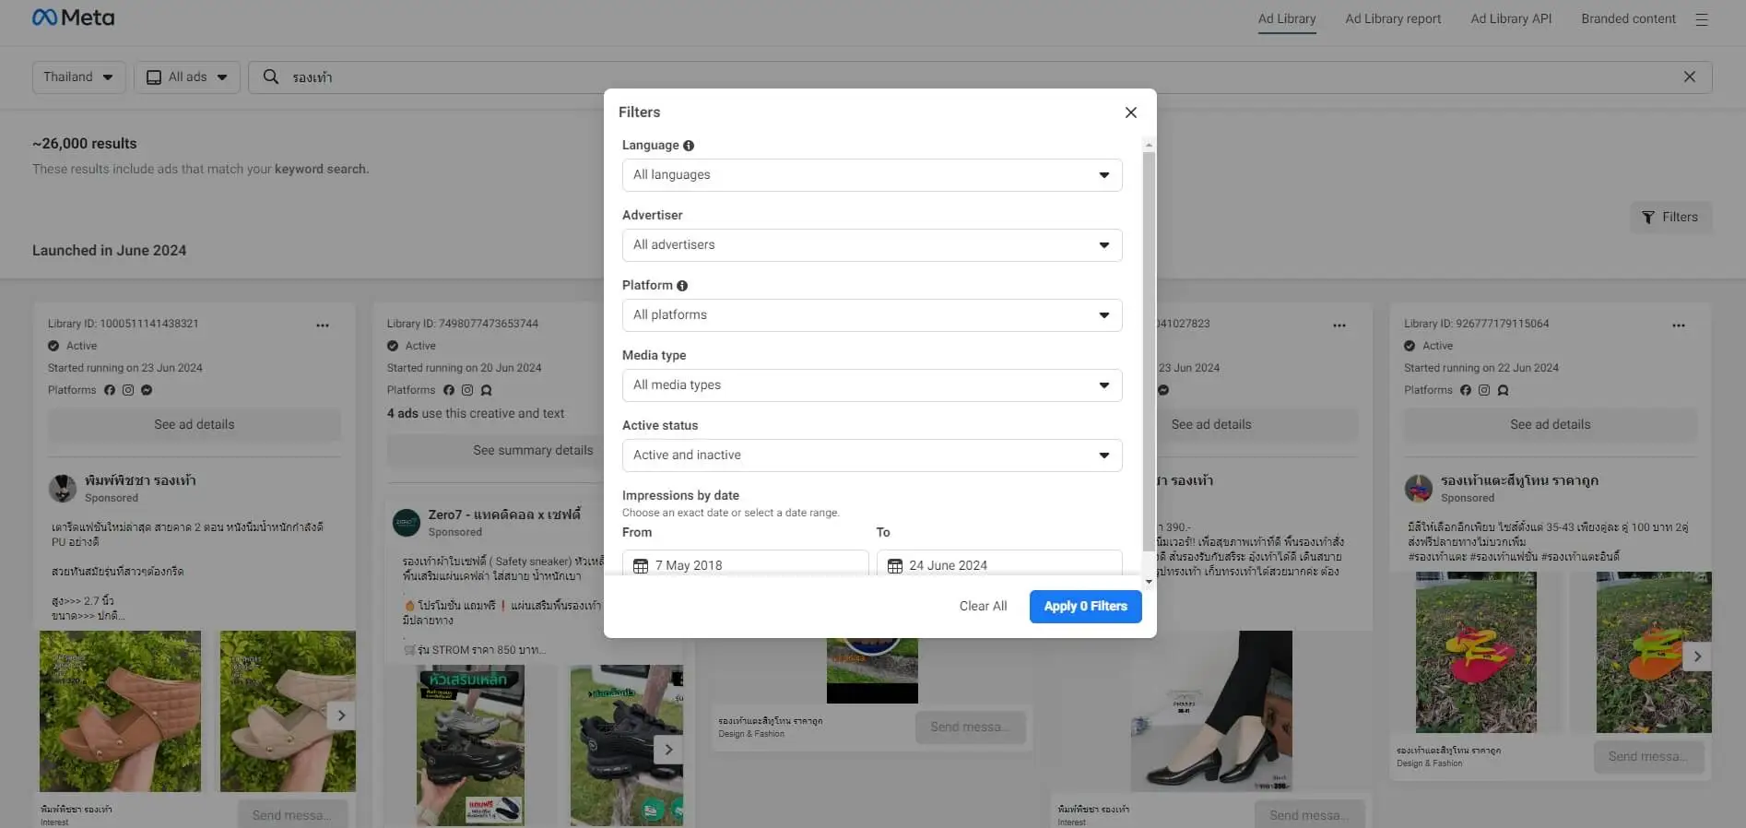Open options for ad 1000511141438321
1746x828 pixels.
tap(323, 325)
